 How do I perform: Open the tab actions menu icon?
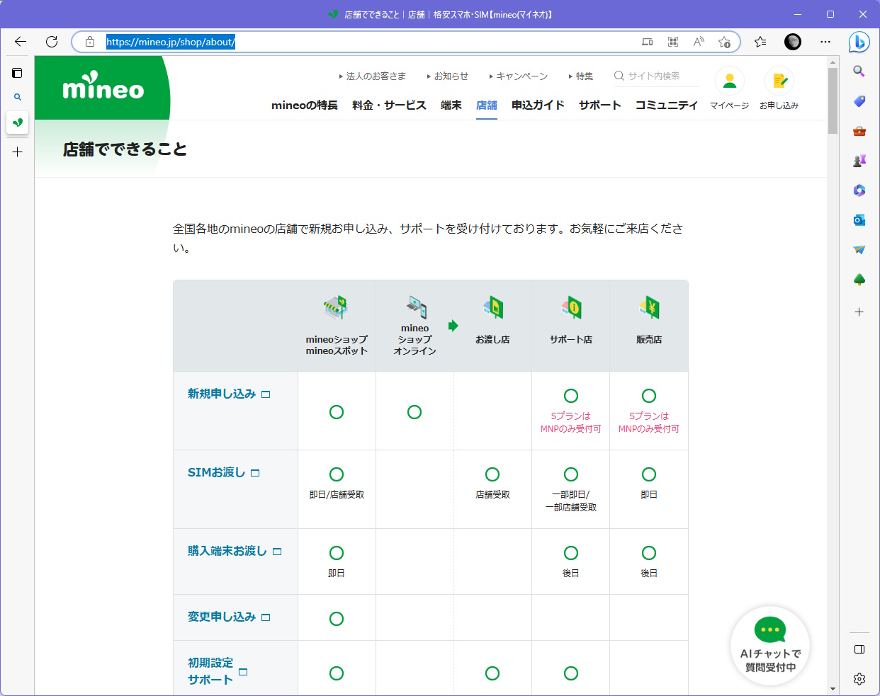pos(17,73)
